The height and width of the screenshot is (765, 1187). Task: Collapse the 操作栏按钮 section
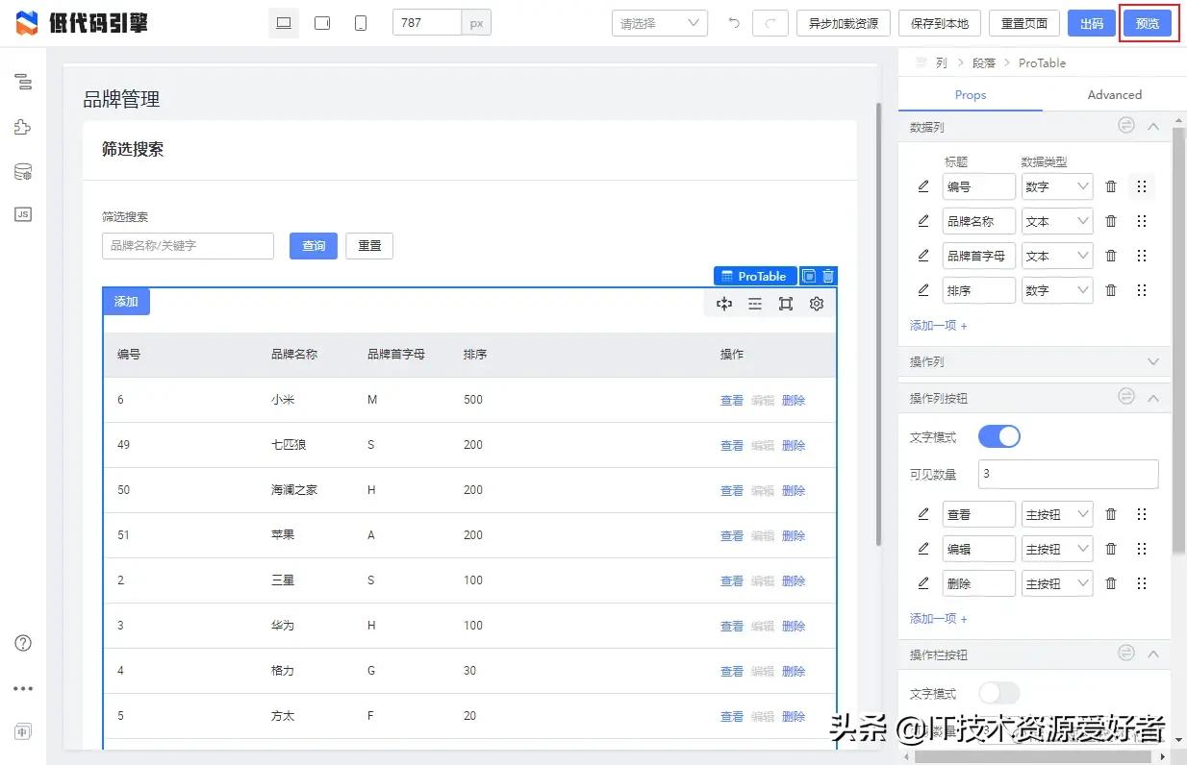coord(1154,654)
